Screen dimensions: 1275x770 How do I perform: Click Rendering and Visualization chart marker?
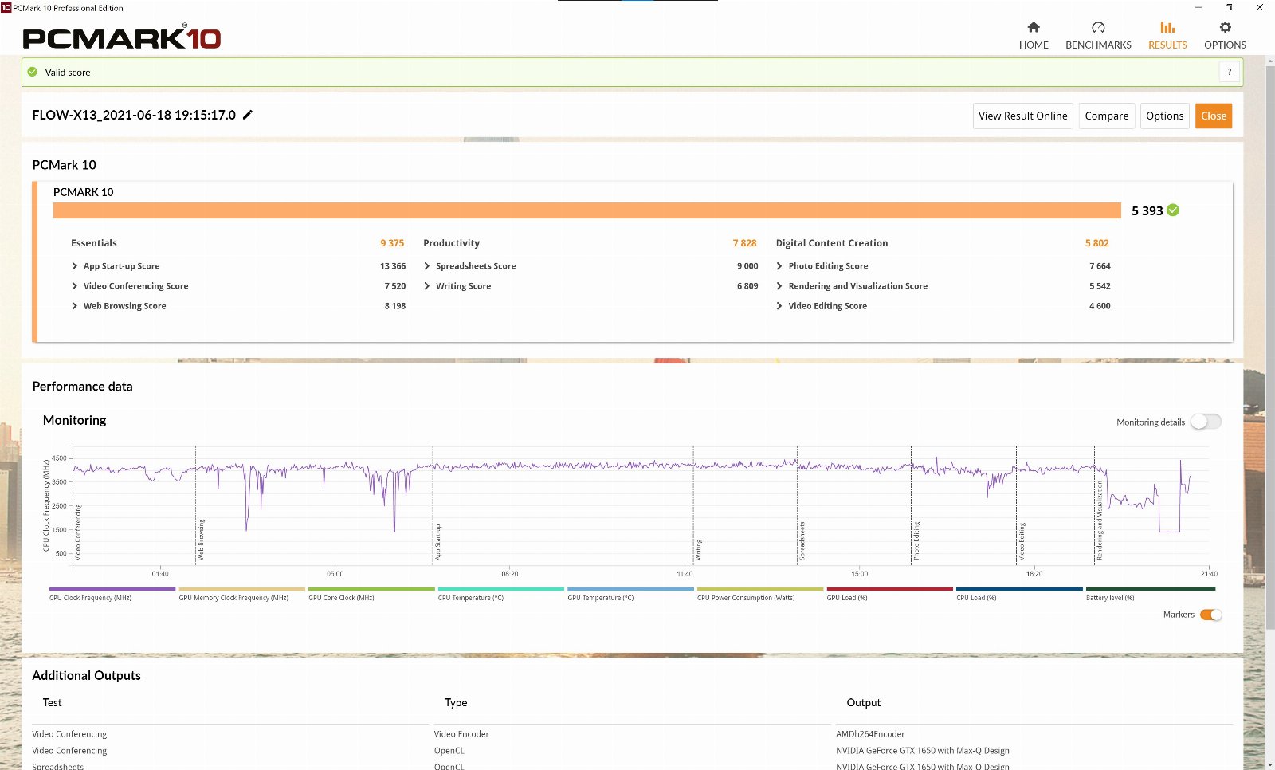point(1100,521)
